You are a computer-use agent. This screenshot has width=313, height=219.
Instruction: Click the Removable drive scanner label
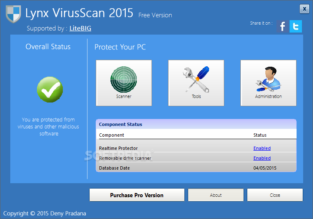click(125, 158)
